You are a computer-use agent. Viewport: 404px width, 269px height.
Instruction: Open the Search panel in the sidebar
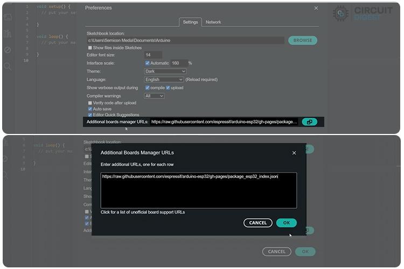[x=8, y=66]
